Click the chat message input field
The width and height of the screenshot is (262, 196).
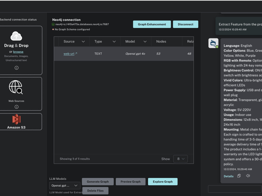[235, 189]
